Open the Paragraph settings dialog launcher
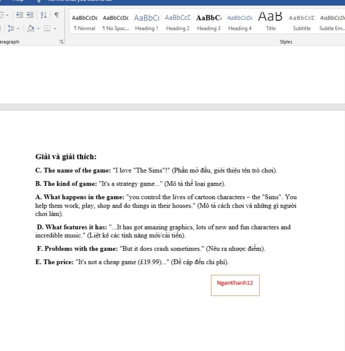Image resolution: width=345 pixels, height=351 pixels. 61,42
